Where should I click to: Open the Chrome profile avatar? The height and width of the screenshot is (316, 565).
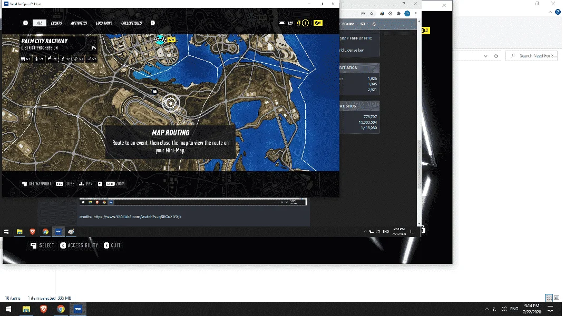click(x=407, y=14)
